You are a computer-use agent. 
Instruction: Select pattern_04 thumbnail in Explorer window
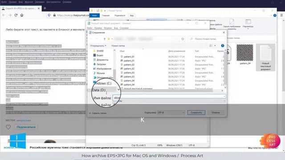pos(245,54)
